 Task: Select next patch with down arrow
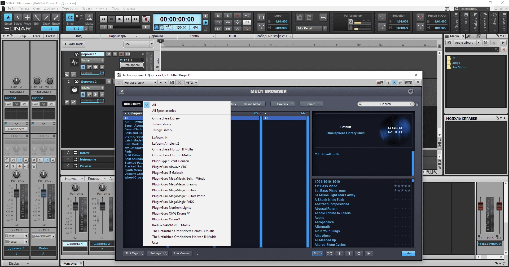339,253
